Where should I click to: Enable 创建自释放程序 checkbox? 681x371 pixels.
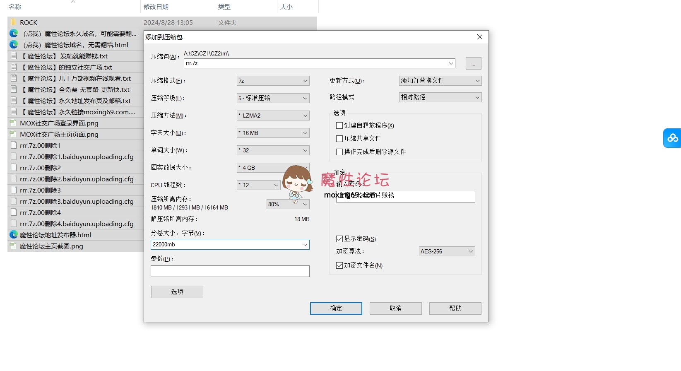(339, 125)
